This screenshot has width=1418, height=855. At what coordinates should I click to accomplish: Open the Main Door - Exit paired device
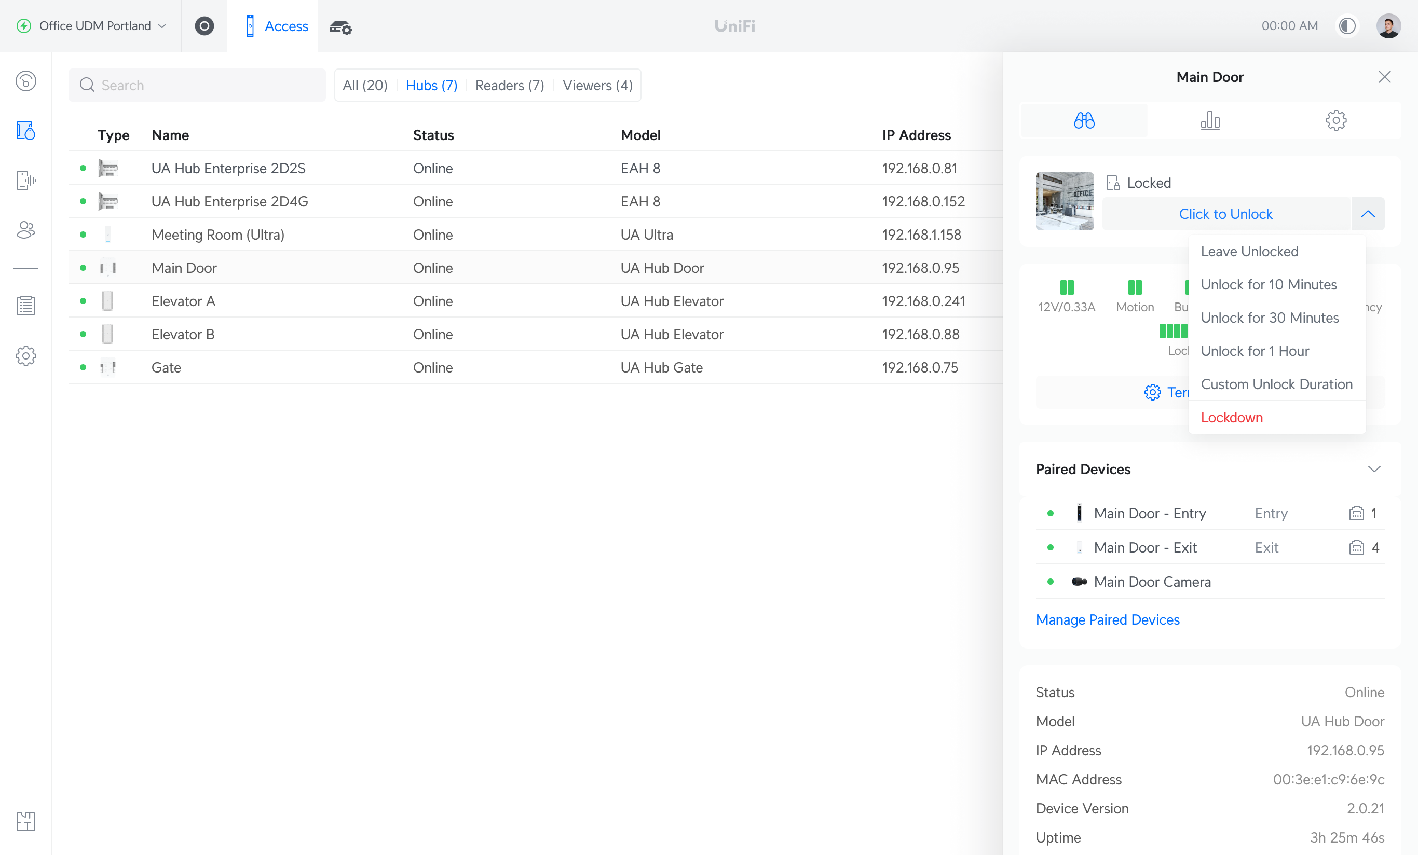click(x=1210, y=548)
